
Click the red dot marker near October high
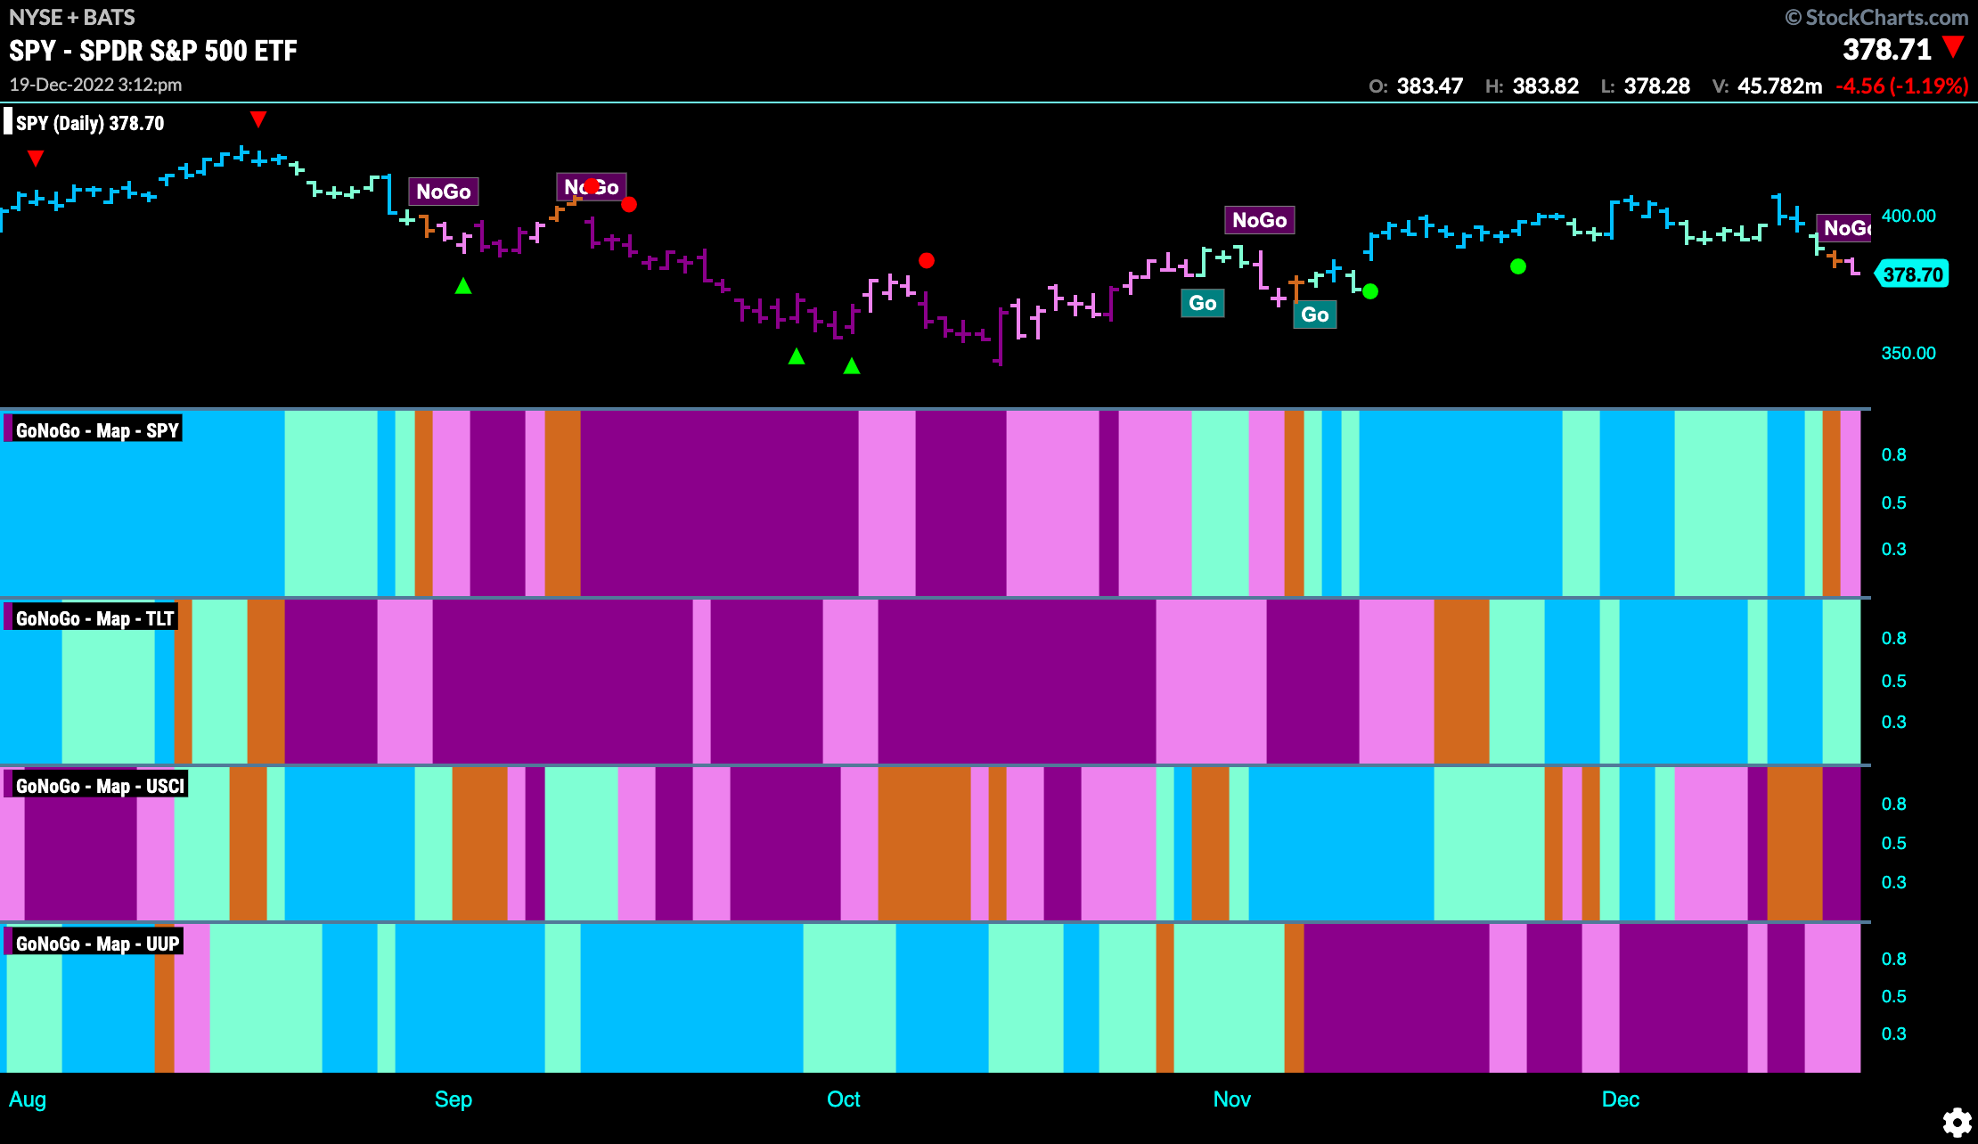[927, 260]
